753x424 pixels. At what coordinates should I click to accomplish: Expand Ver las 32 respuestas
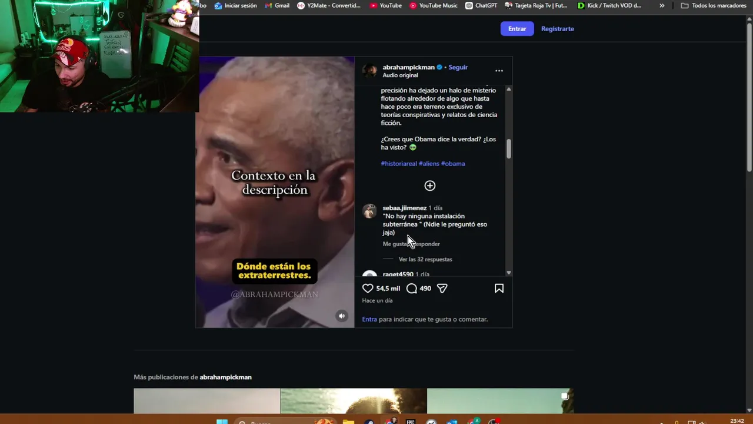(x=425, y=259)
